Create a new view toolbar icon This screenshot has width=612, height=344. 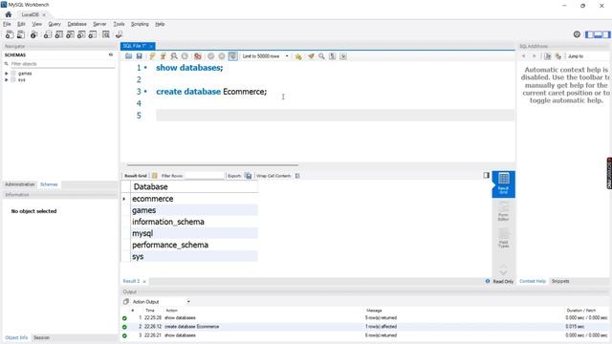click(70, 34)
